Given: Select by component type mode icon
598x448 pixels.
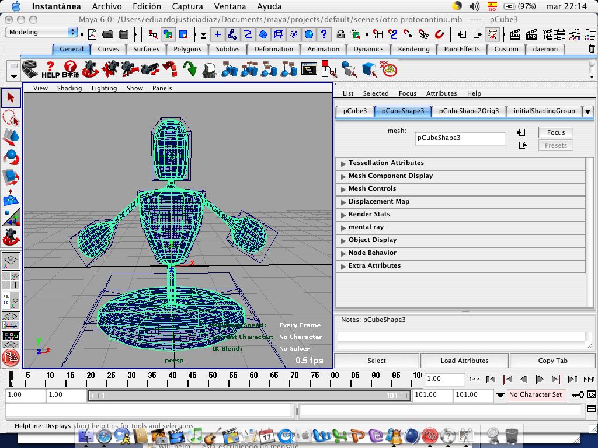Looking at the screenshot, I should (183, 34).
